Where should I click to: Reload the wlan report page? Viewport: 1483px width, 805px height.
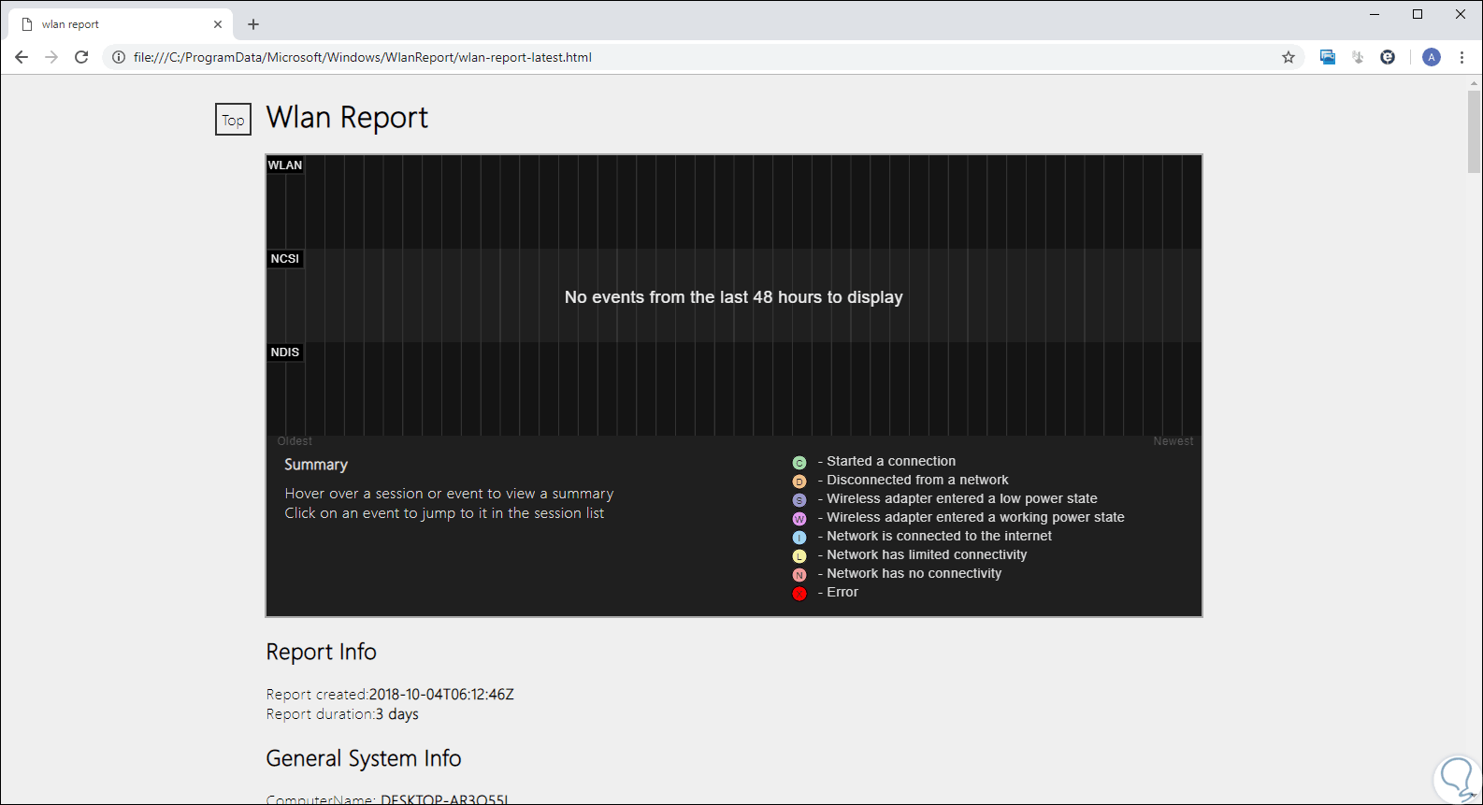[81, 57]
